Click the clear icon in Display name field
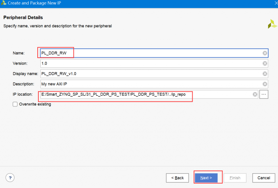278x188 pixels. [x=265, y=74]
